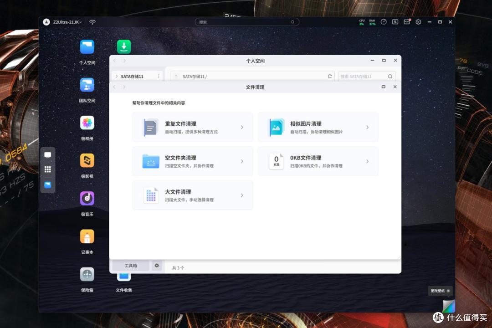Open the performance gauge icon

[x=384, y=22]
